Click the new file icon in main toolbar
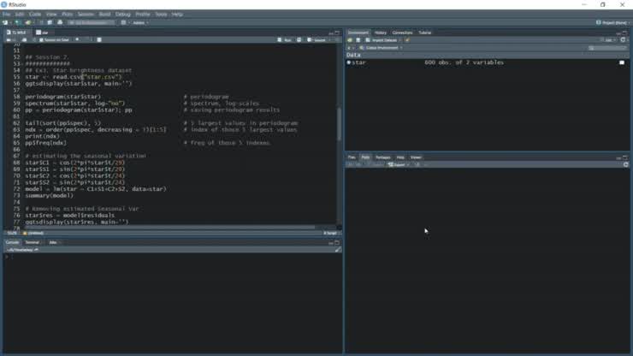The image size is (633, 356). [7, 22]
